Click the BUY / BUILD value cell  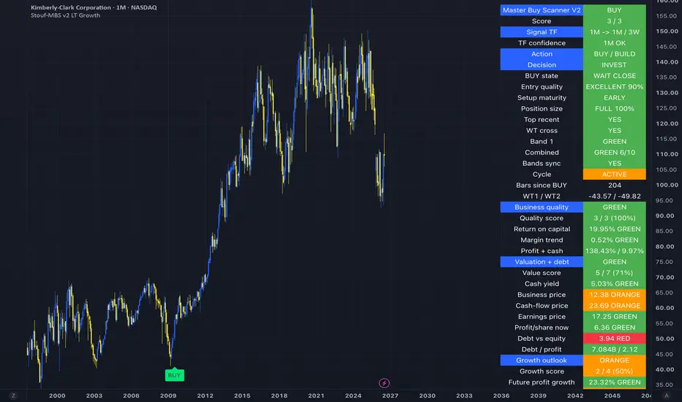tap(614, 54)
